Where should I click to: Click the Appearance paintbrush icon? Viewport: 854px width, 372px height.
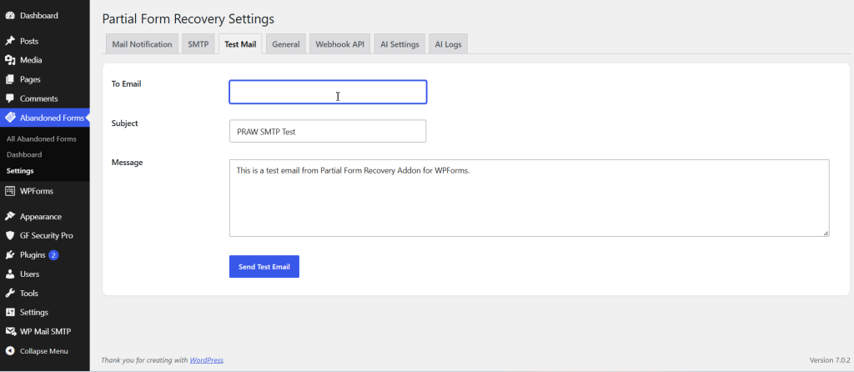[10, 216]
